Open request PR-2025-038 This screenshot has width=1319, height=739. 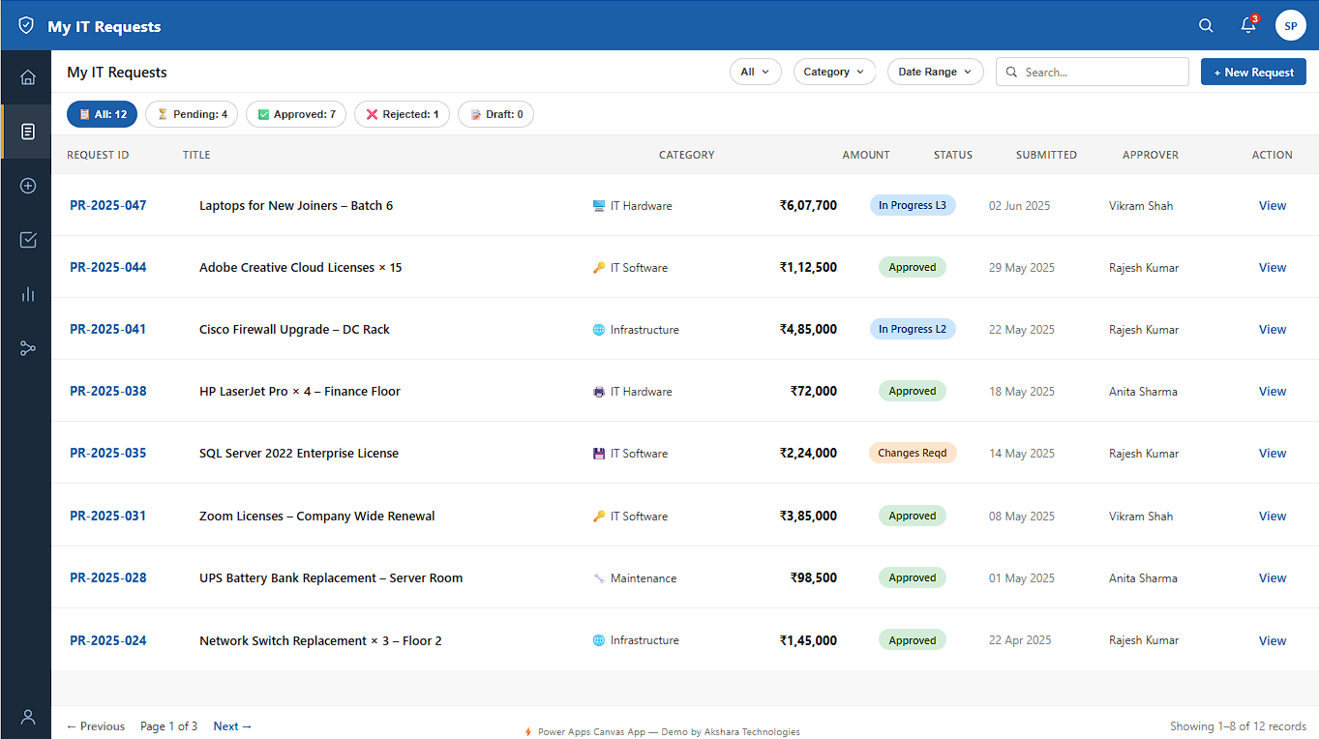tap(108, 391)
